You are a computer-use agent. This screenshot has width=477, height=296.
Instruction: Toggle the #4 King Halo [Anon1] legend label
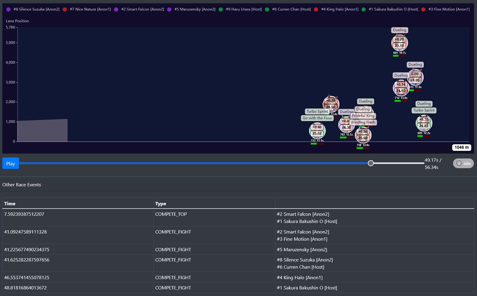click(340, 9)
